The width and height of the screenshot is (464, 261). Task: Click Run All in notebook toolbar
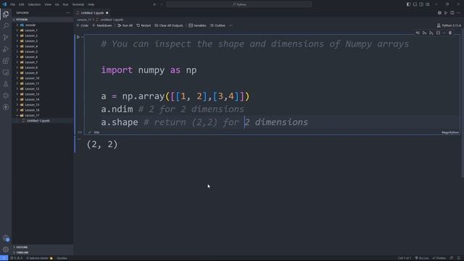point(125,25)
